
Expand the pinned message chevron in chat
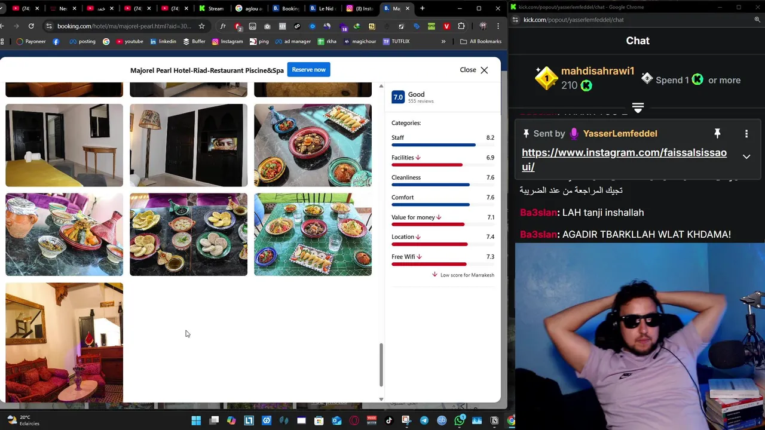[746, 156]
